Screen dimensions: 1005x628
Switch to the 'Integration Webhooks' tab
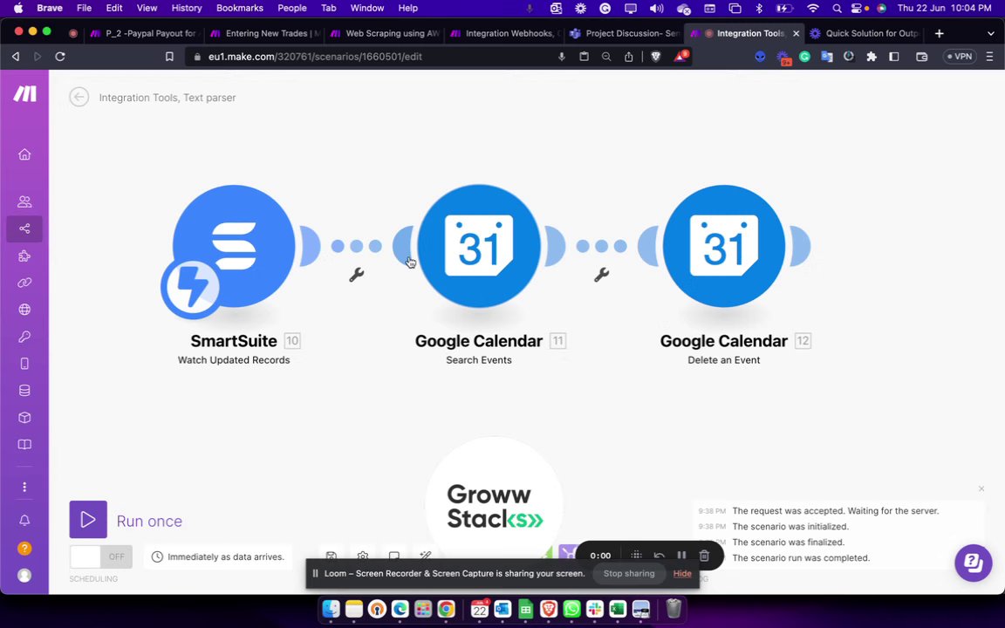504,33
